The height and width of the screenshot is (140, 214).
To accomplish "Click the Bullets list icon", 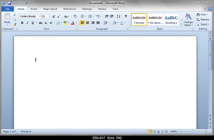I will pos(82,16).
